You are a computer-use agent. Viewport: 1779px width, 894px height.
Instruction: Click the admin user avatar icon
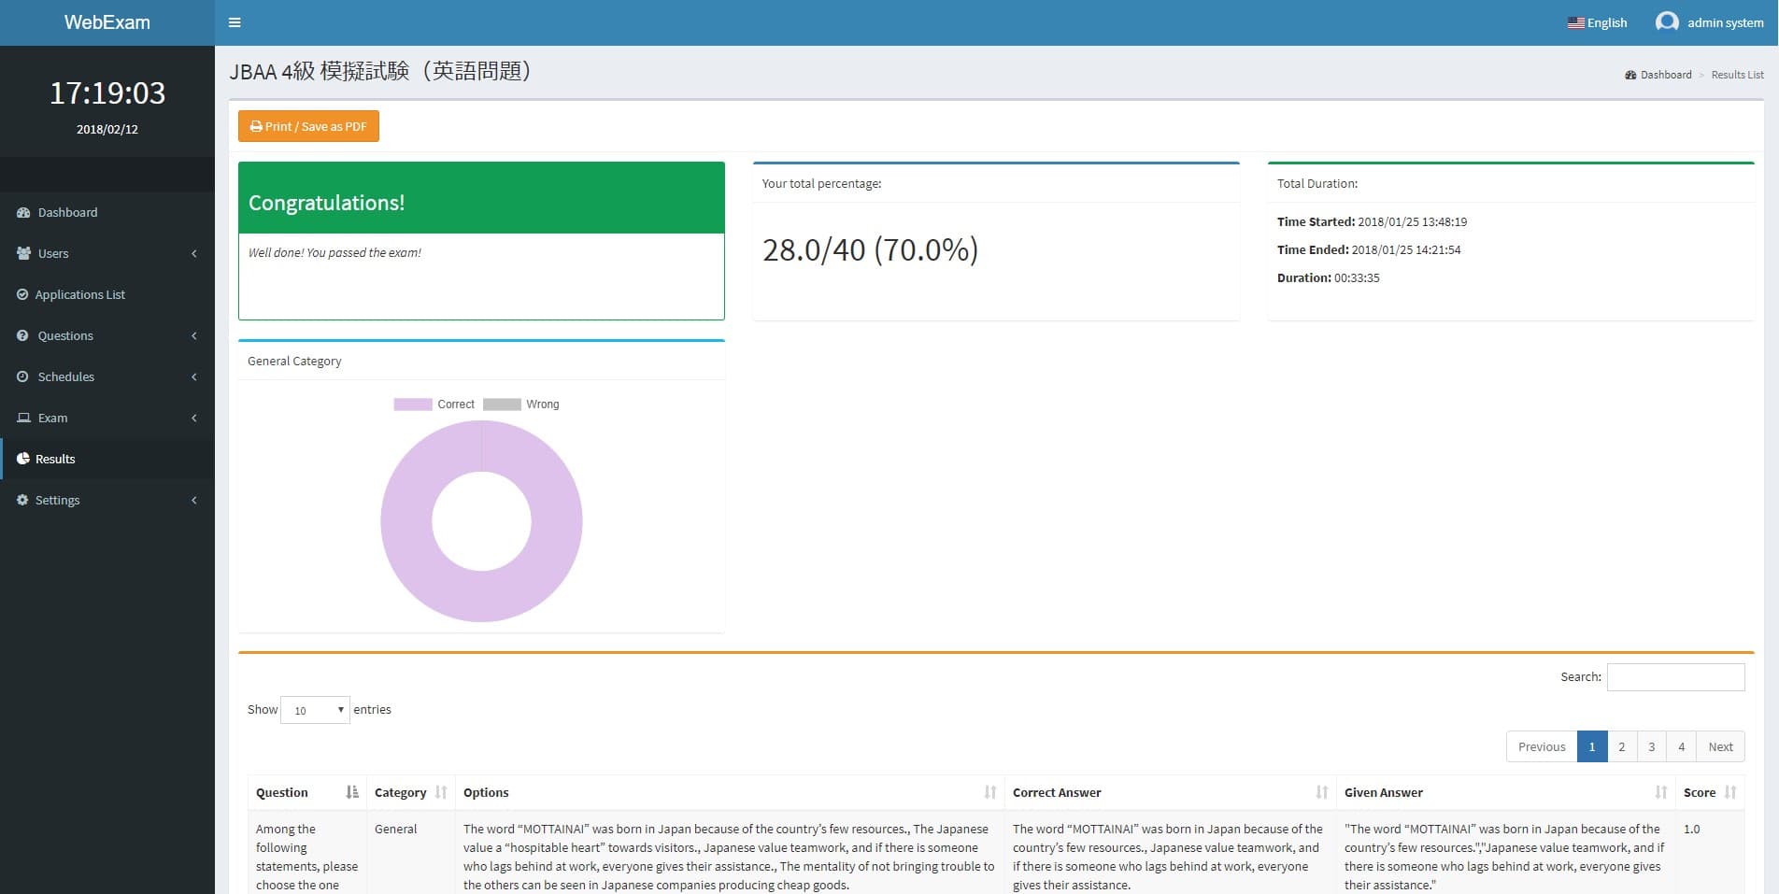pyautogui.click(x=1667, y=22)
